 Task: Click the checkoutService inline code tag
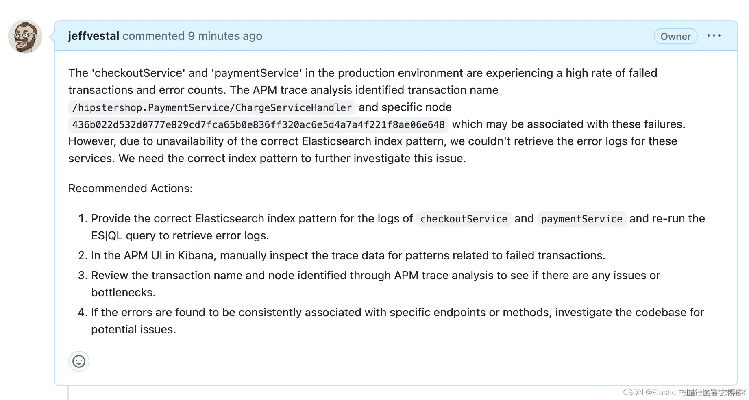point(464,219)
